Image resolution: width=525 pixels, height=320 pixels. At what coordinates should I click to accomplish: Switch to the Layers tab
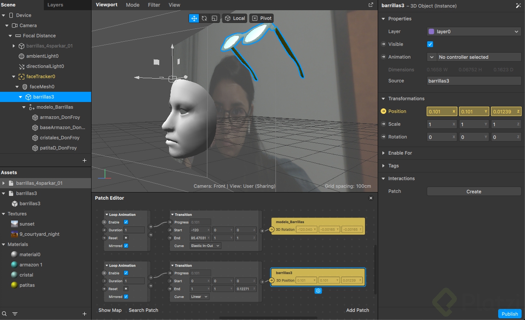(55, 5)
